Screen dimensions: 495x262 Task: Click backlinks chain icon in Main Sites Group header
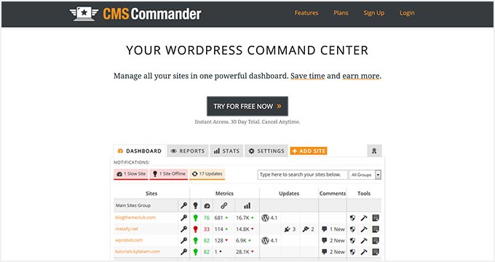[x=223, y=206]
